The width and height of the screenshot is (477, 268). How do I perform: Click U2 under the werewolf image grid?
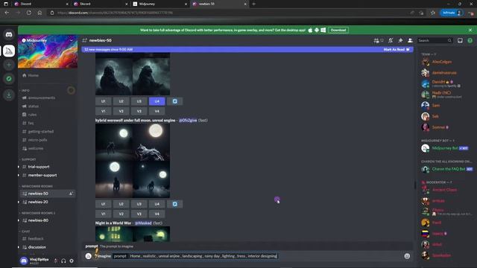[121, 204]
